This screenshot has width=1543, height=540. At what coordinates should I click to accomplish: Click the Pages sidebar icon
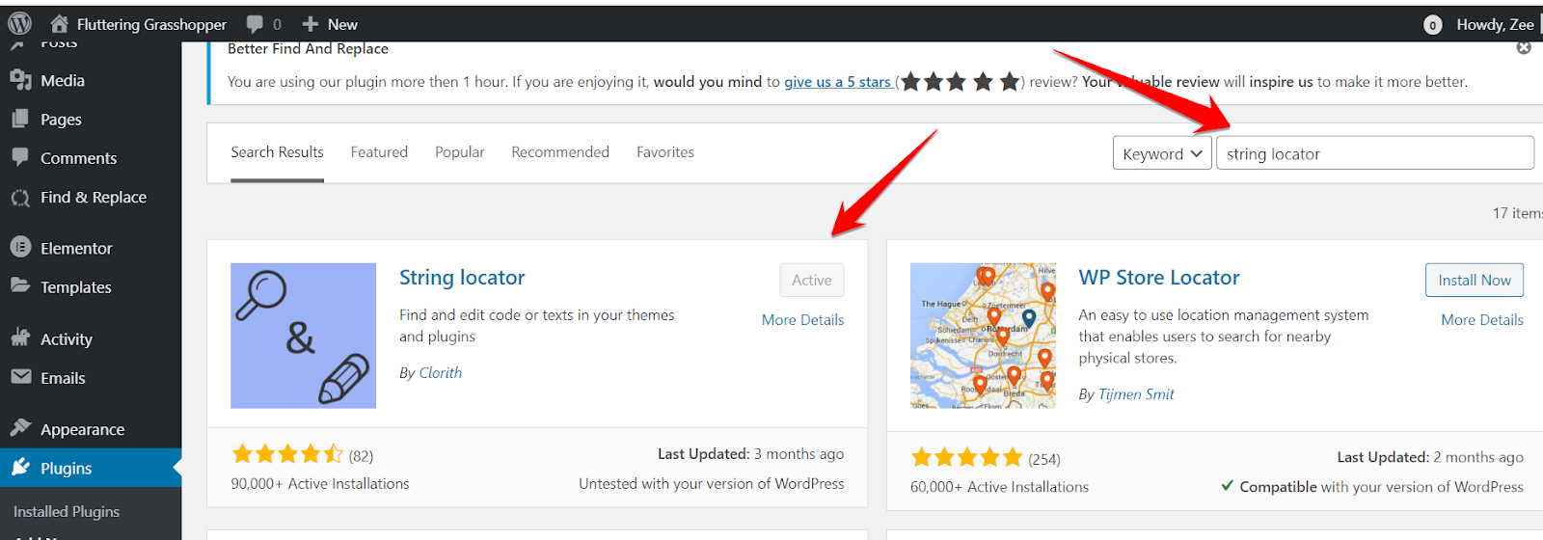(x=20, y=119)
